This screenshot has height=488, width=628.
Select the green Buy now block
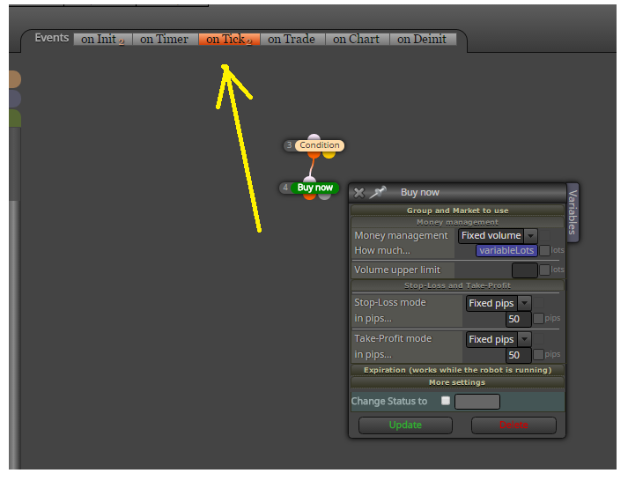pyautogui.click(x=314, y=188)
